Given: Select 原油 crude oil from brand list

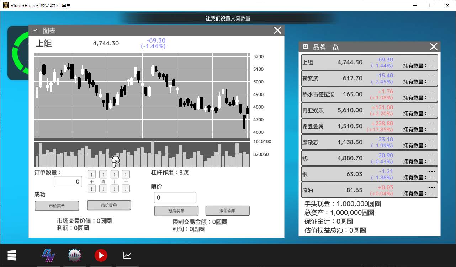Looking at the screenshot, I should click(x=369, y=190).
